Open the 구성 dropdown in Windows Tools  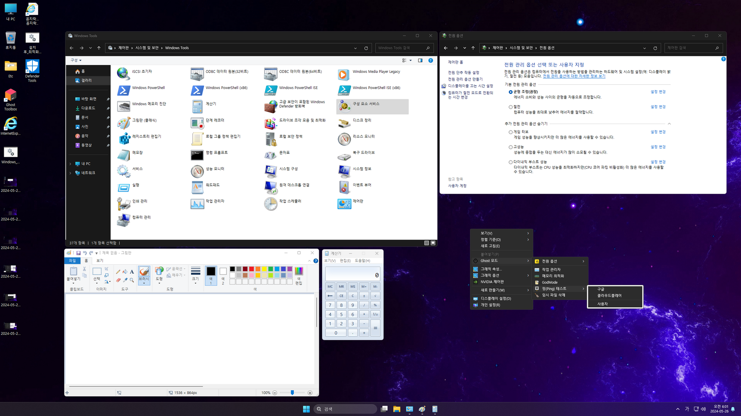coord(76,60)
